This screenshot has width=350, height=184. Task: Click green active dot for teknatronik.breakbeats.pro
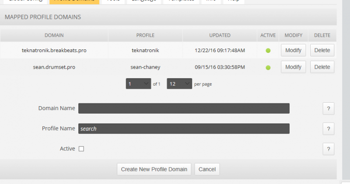268,50
